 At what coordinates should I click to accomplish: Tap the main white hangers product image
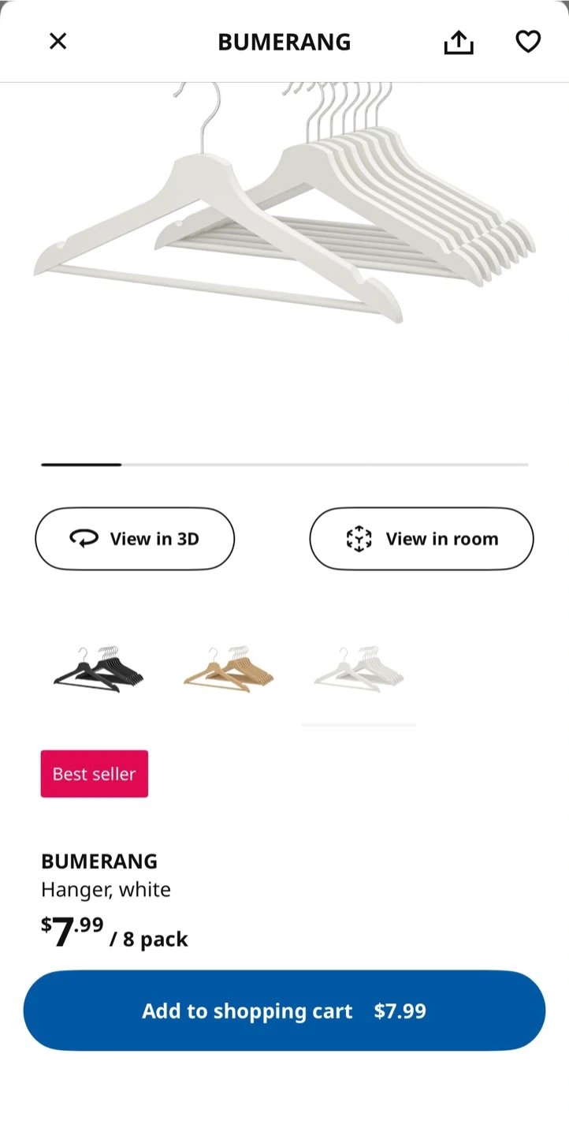point(284,204)
